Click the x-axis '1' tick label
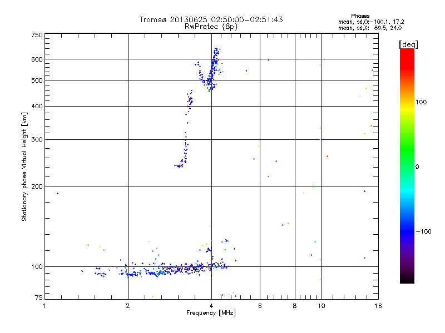Viewport: 445px width, 333px height. pyautogui.click(x=44, y=306)
